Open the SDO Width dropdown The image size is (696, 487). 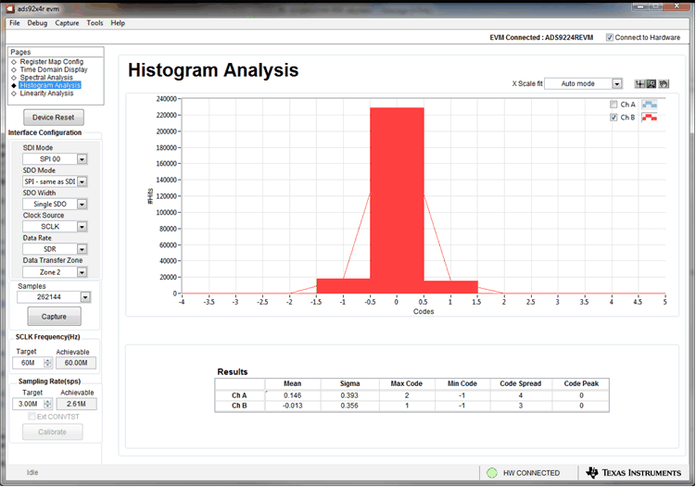[x=82, y=205]
